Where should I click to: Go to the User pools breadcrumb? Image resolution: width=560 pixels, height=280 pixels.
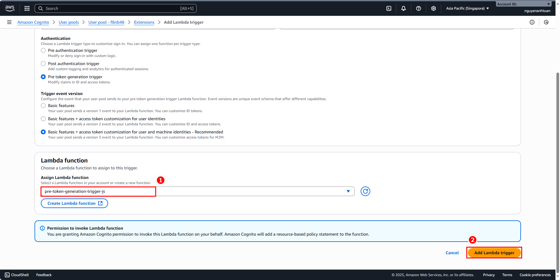[69, 22]
